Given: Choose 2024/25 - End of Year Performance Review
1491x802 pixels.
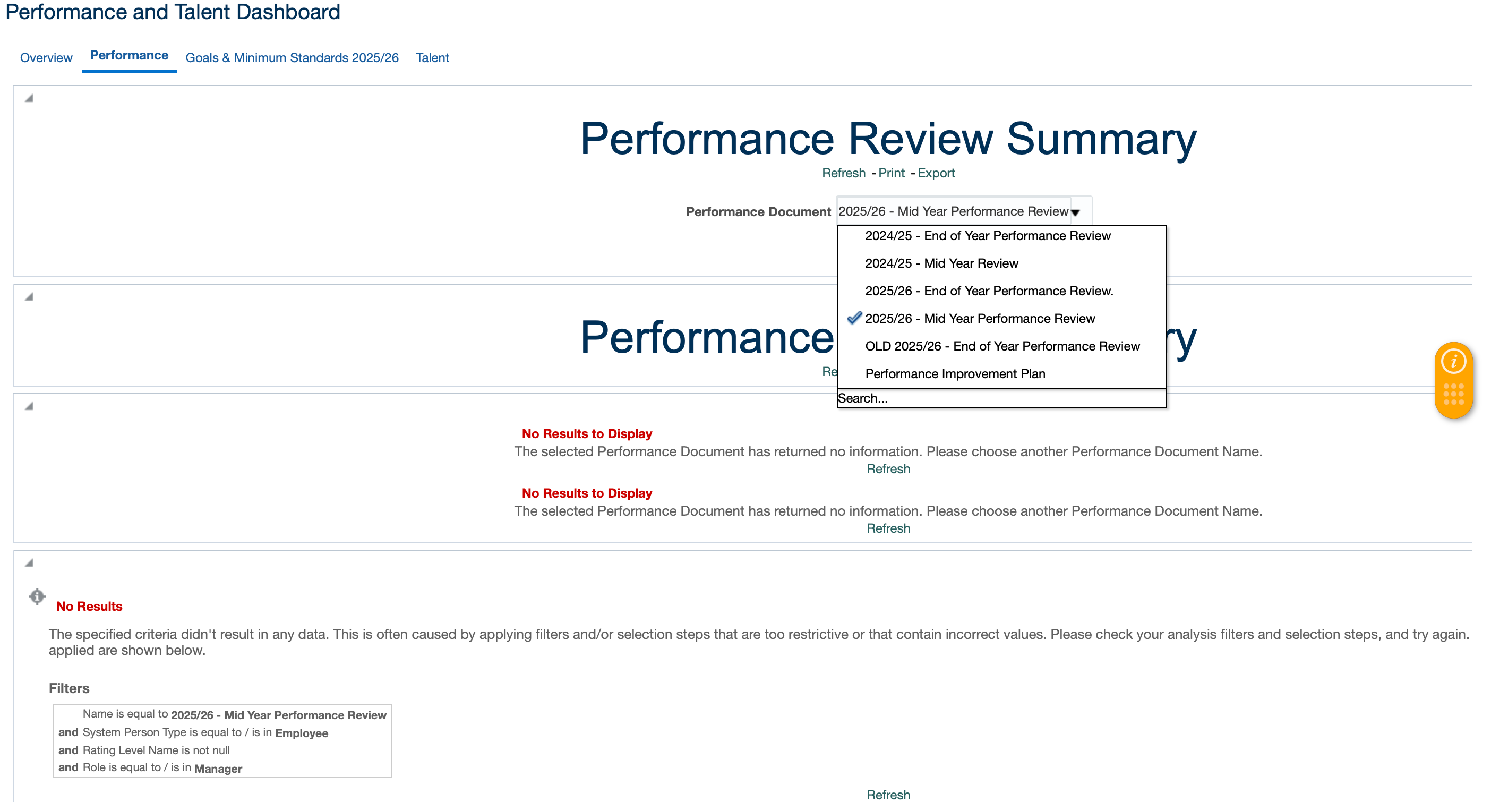Looking at the screenshot, I should pos(988,236).
